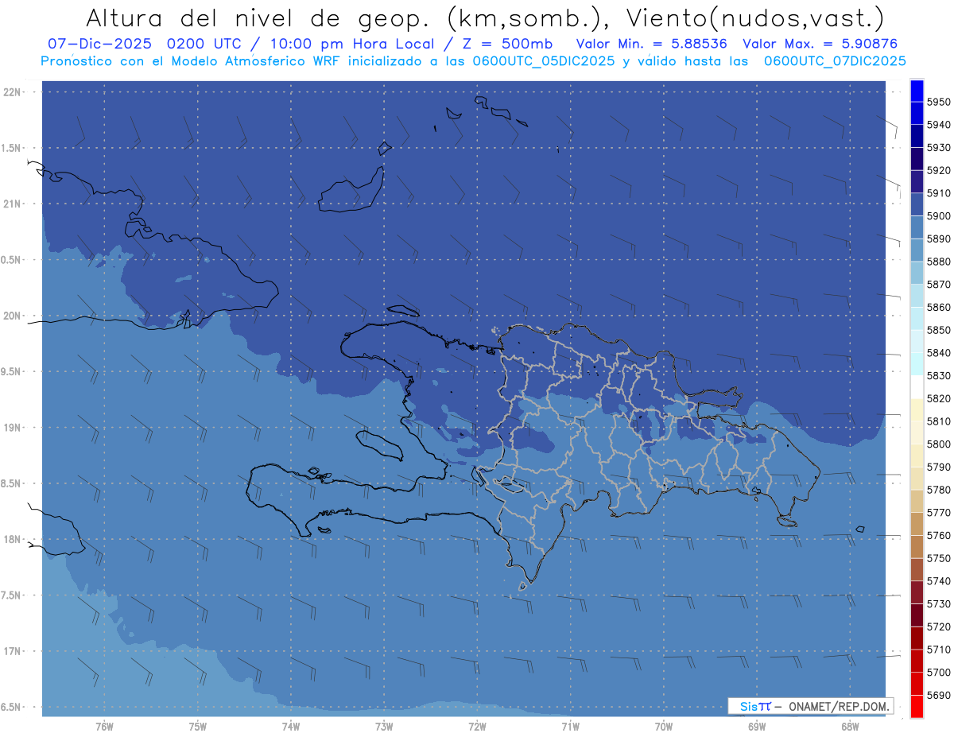
Task: Click the '8.5N' latitude label
Action: click(12, 483)
